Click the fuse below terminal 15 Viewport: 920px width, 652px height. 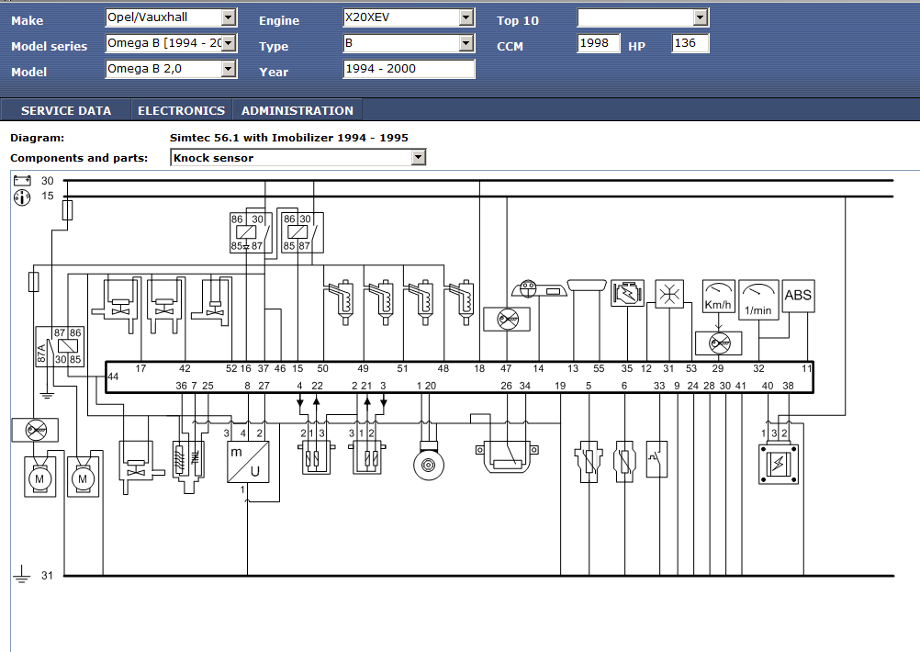(x=67, y=209)
